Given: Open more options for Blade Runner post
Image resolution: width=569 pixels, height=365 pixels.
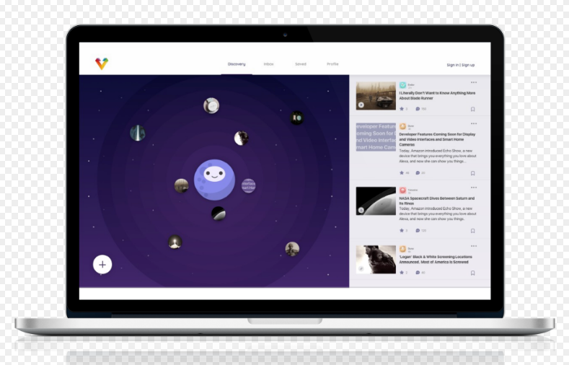Looking at the screenshot, I should pos(474,82).
